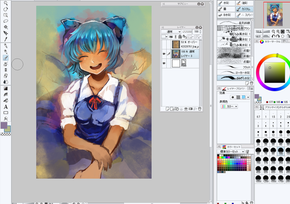Click the rotate left icon in the Navigator
Screen dimensions: 290x204
click(x=273, y=36)
